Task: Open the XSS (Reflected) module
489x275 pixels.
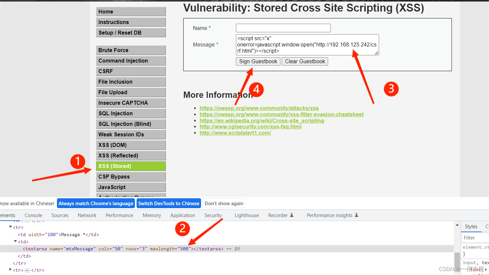Action: [x=131, y=155]
